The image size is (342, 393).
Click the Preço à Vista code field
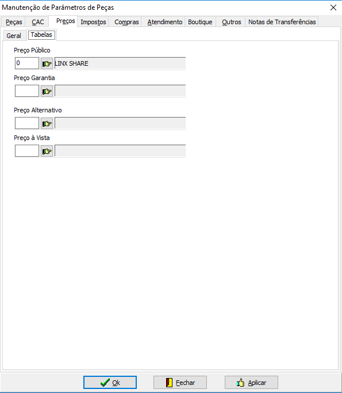click(27, 150)
